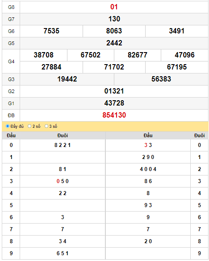Click the ĐB row label

click(x=11, y=115)
